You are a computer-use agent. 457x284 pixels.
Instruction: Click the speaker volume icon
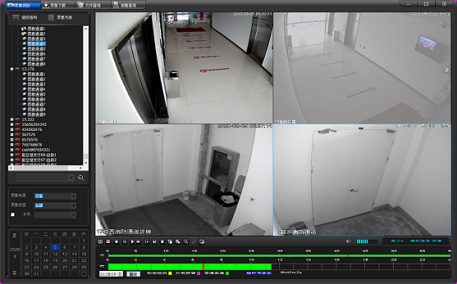(x=348, y=241)
